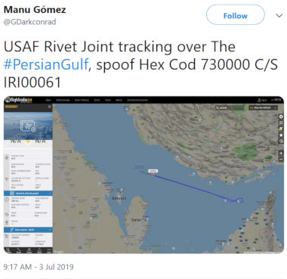Click the red aircraft marker on map
Viewport: 287px width, 279px height.
coord(153,174)
